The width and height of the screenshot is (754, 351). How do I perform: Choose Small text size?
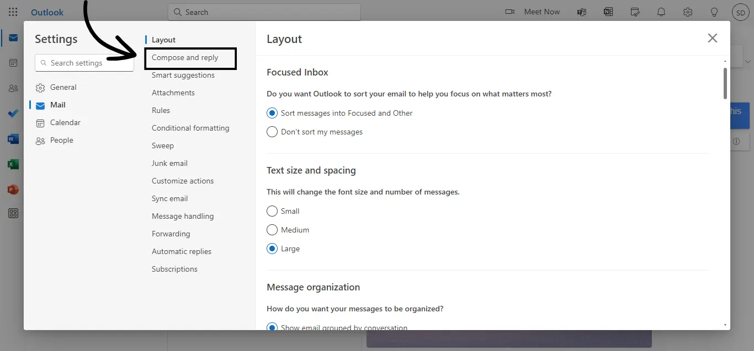(x=272, y=211)
